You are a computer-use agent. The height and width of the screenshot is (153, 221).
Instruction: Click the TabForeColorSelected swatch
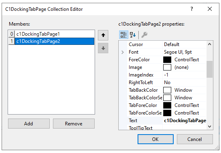[167, 113]
